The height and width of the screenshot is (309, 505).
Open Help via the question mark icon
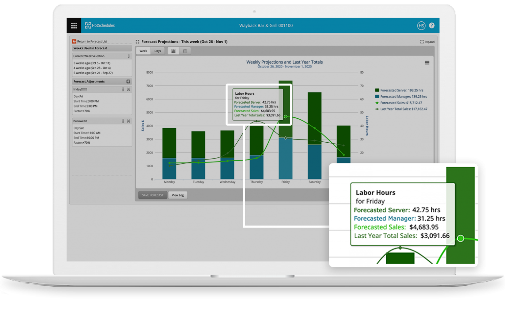click(x=432, y=25)
